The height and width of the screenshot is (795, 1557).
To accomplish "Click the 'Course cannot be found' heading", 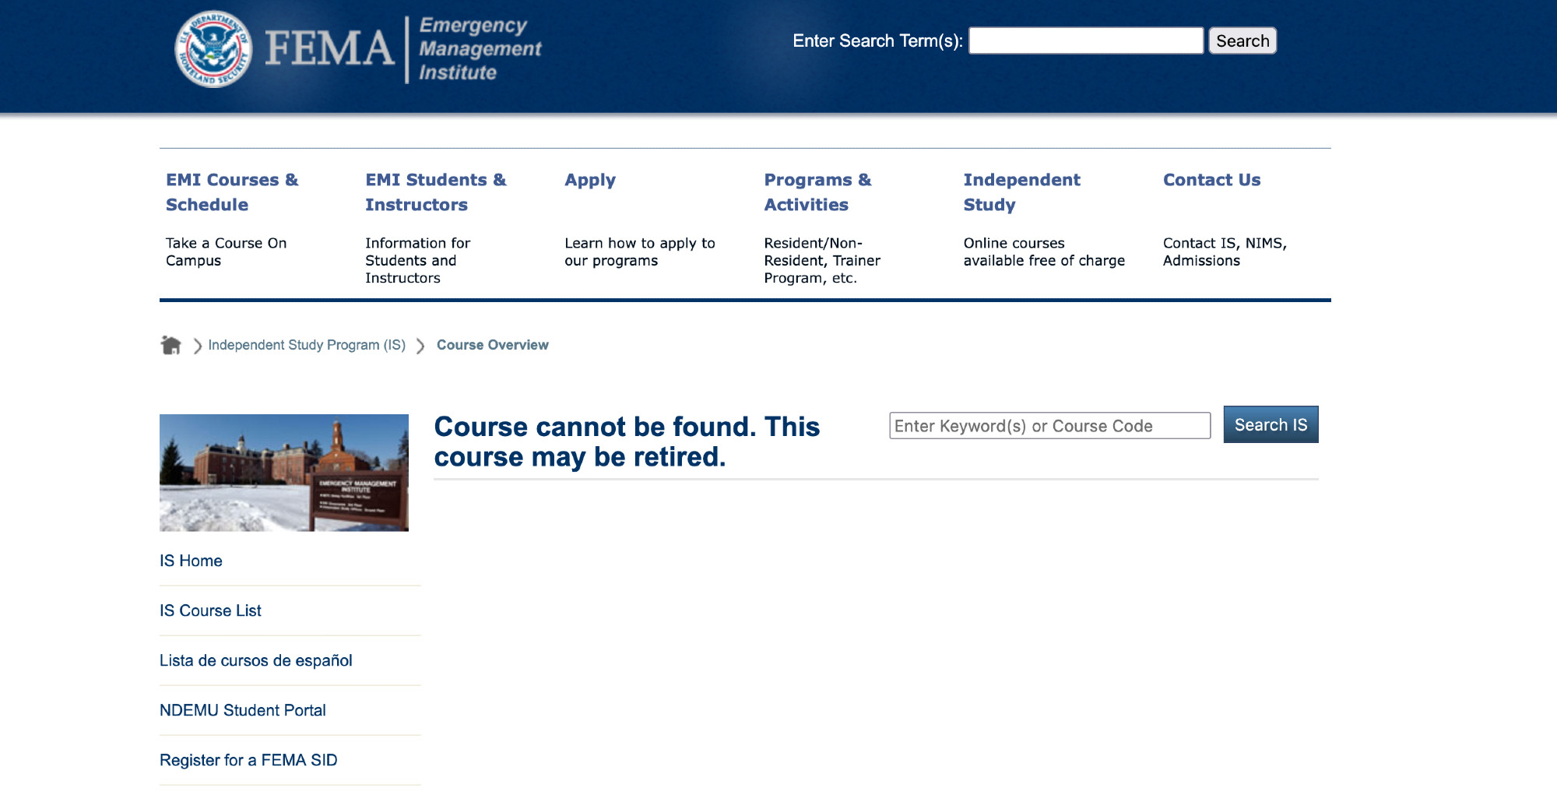I will click(x=627, y=441).
